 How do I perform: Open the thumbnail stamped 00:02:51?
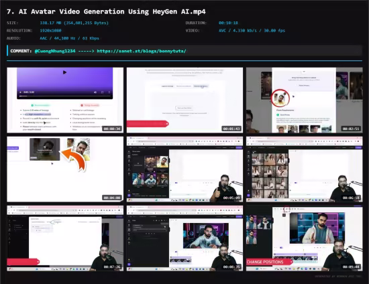point(305,100)
